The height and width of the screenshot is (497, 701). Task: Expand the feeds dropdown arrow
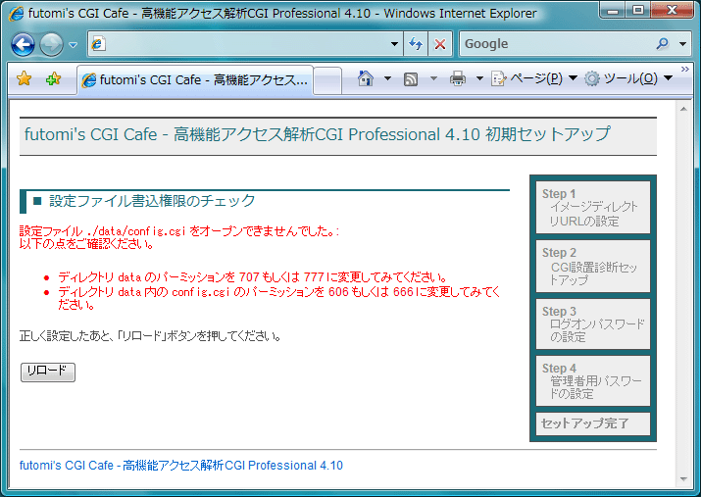pyautogui.click(x=433, y=78)
